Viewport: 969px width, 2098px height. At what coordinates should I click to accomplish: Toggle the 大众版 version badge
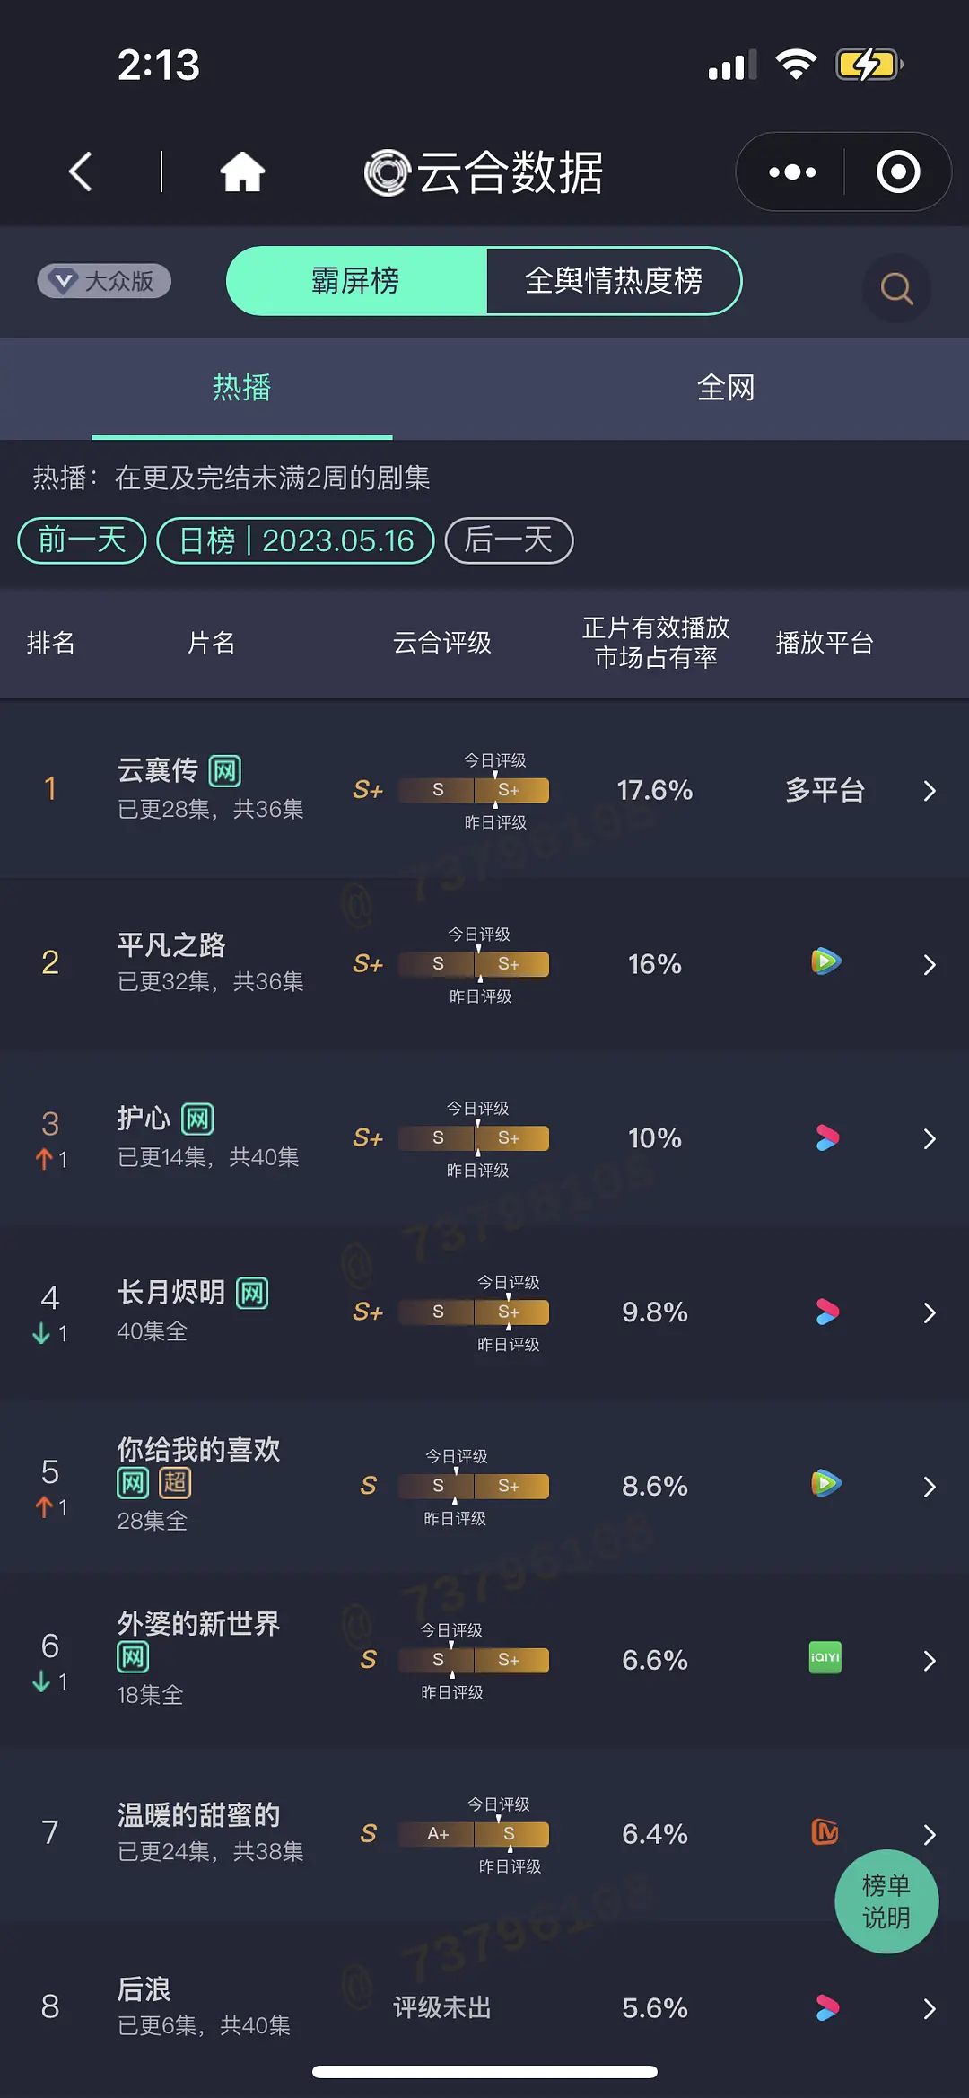tap(104, 281)
